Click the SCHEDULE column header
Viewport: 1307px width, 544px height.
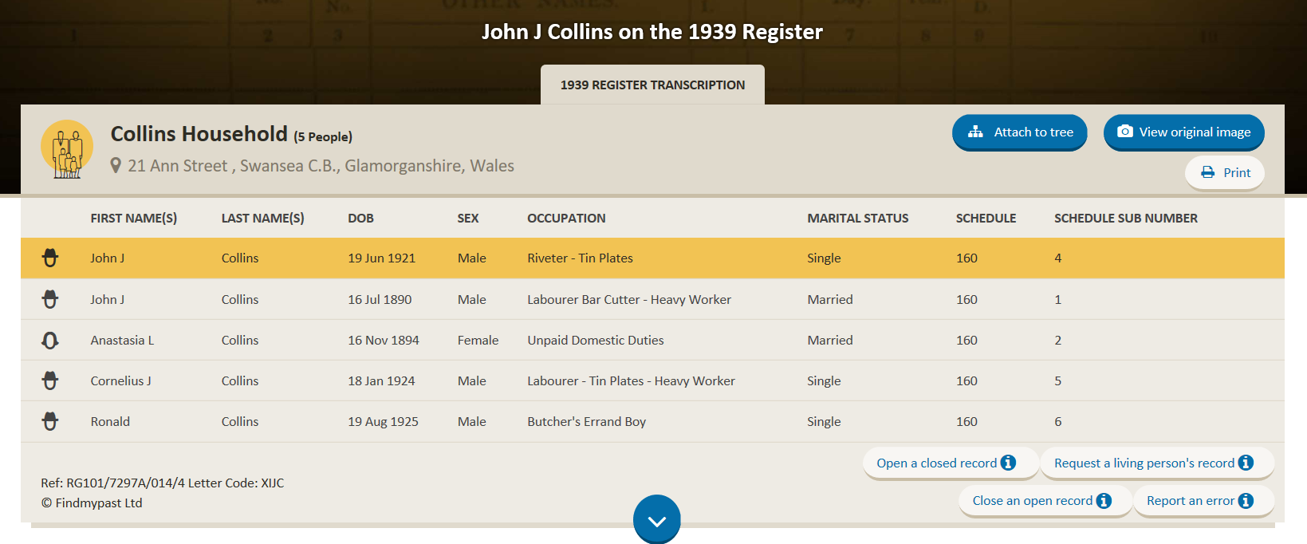(x=986, y=218)
